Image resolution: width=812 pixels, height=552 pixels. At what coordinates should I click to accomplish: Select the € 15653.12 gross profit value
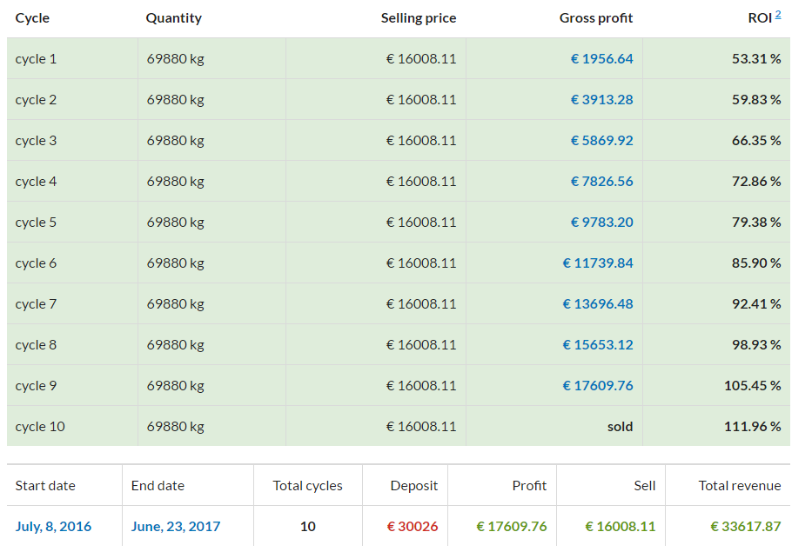[598, 345]
